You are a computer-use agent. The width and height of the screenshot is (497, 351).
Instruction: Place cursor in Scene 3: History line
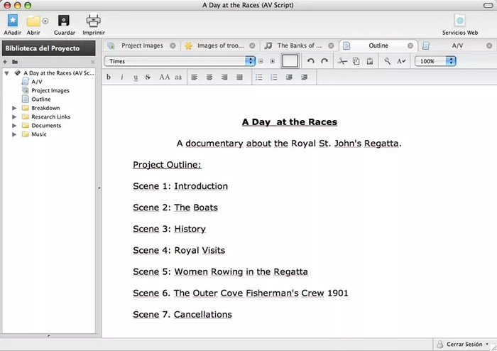(169, 229)
